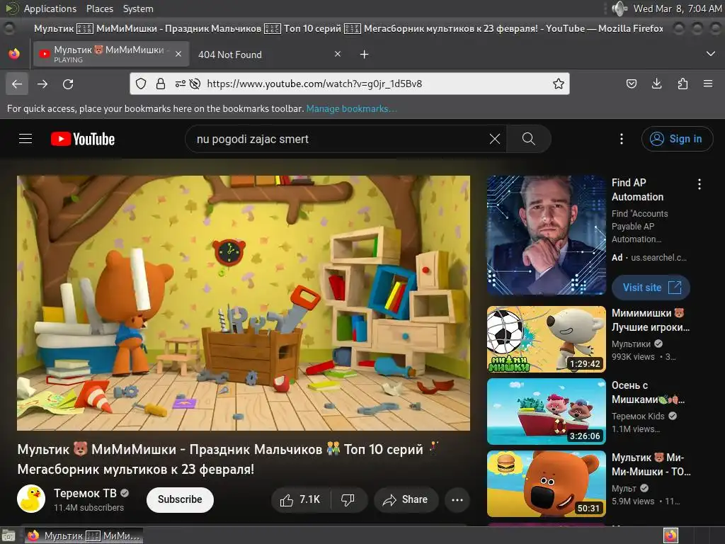Screen dimensions: 725x544
Task: Click the 11.4M subscribers text
Action: [89, 507]
